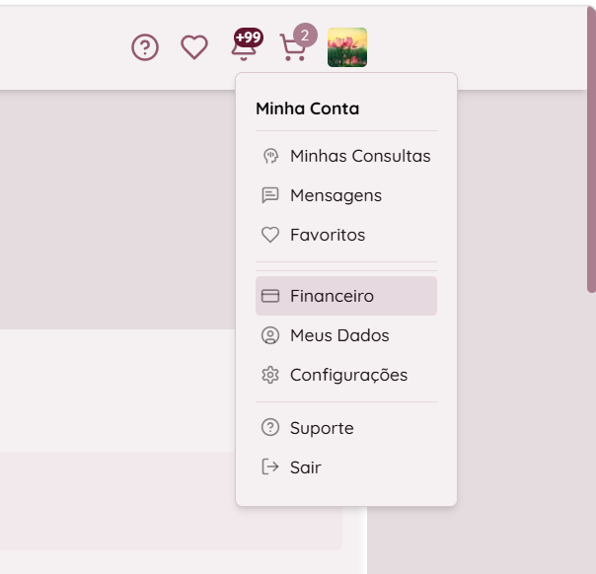Log out using Sair option
This screenshot has height=574, width=596.
[x=305, y=467]
